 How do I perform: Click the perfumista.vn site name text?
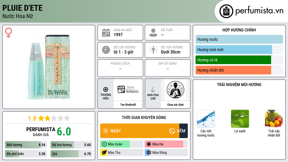coord(259,11)
